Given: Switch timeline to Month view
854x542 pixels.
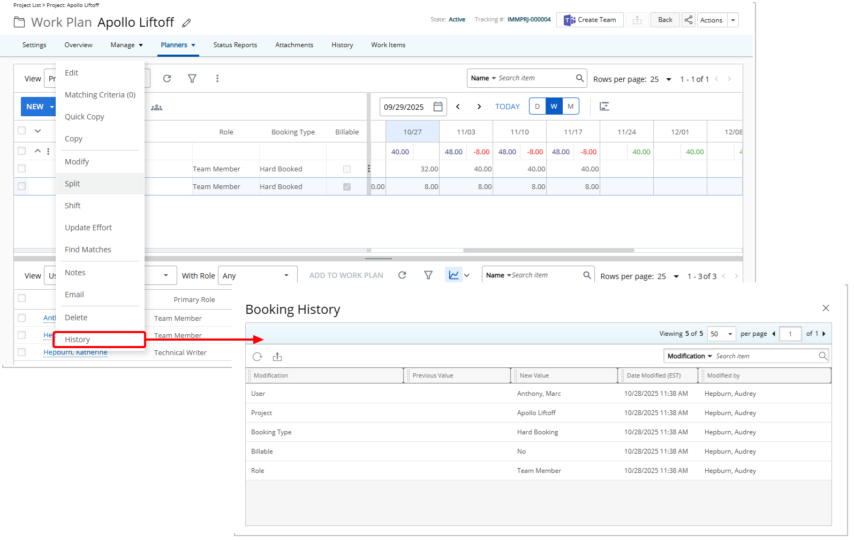Looking at the screenshot, I should [x=571, y=107].
